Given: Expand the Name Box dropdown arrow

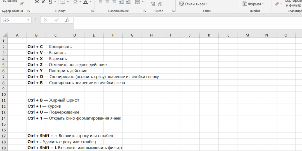Looking at the screenshot, I should pos(29,20).
